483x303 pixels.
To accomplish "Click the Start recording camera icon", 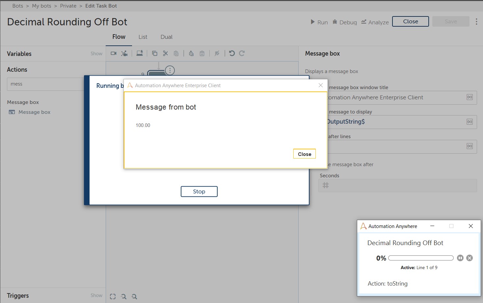I will [114, 53].
